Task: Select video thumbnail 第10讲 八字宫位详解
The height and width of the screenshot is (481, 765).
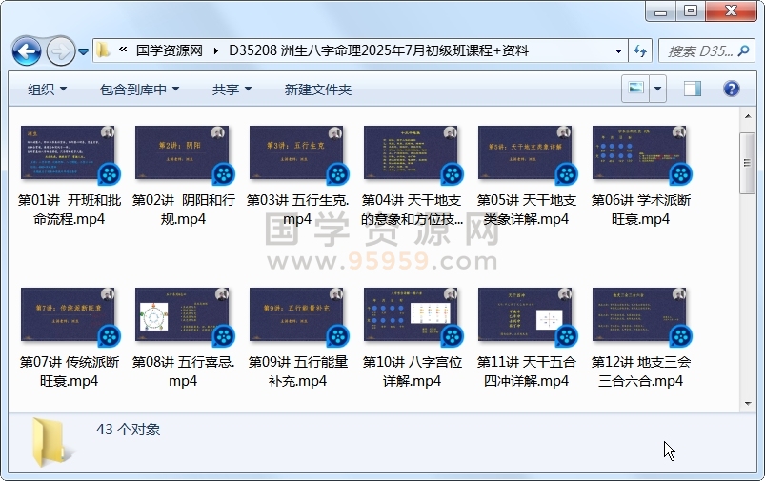Action: click(412, 316)
